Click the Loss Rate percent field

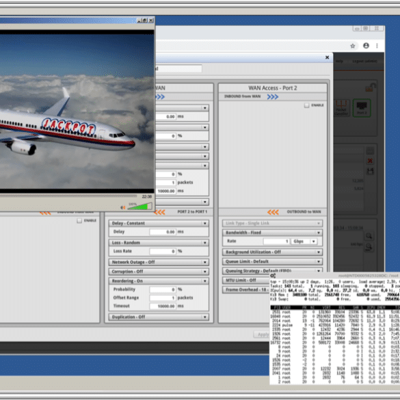tap(163, 251)
